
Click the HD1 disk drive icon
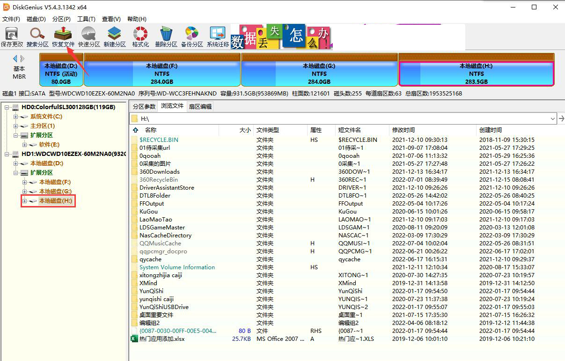pyautogui.click(x=16, y=154)
